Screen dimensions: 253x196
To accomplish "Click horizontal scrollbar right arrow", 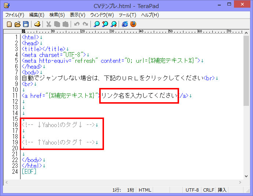I will tap(240, 182).
